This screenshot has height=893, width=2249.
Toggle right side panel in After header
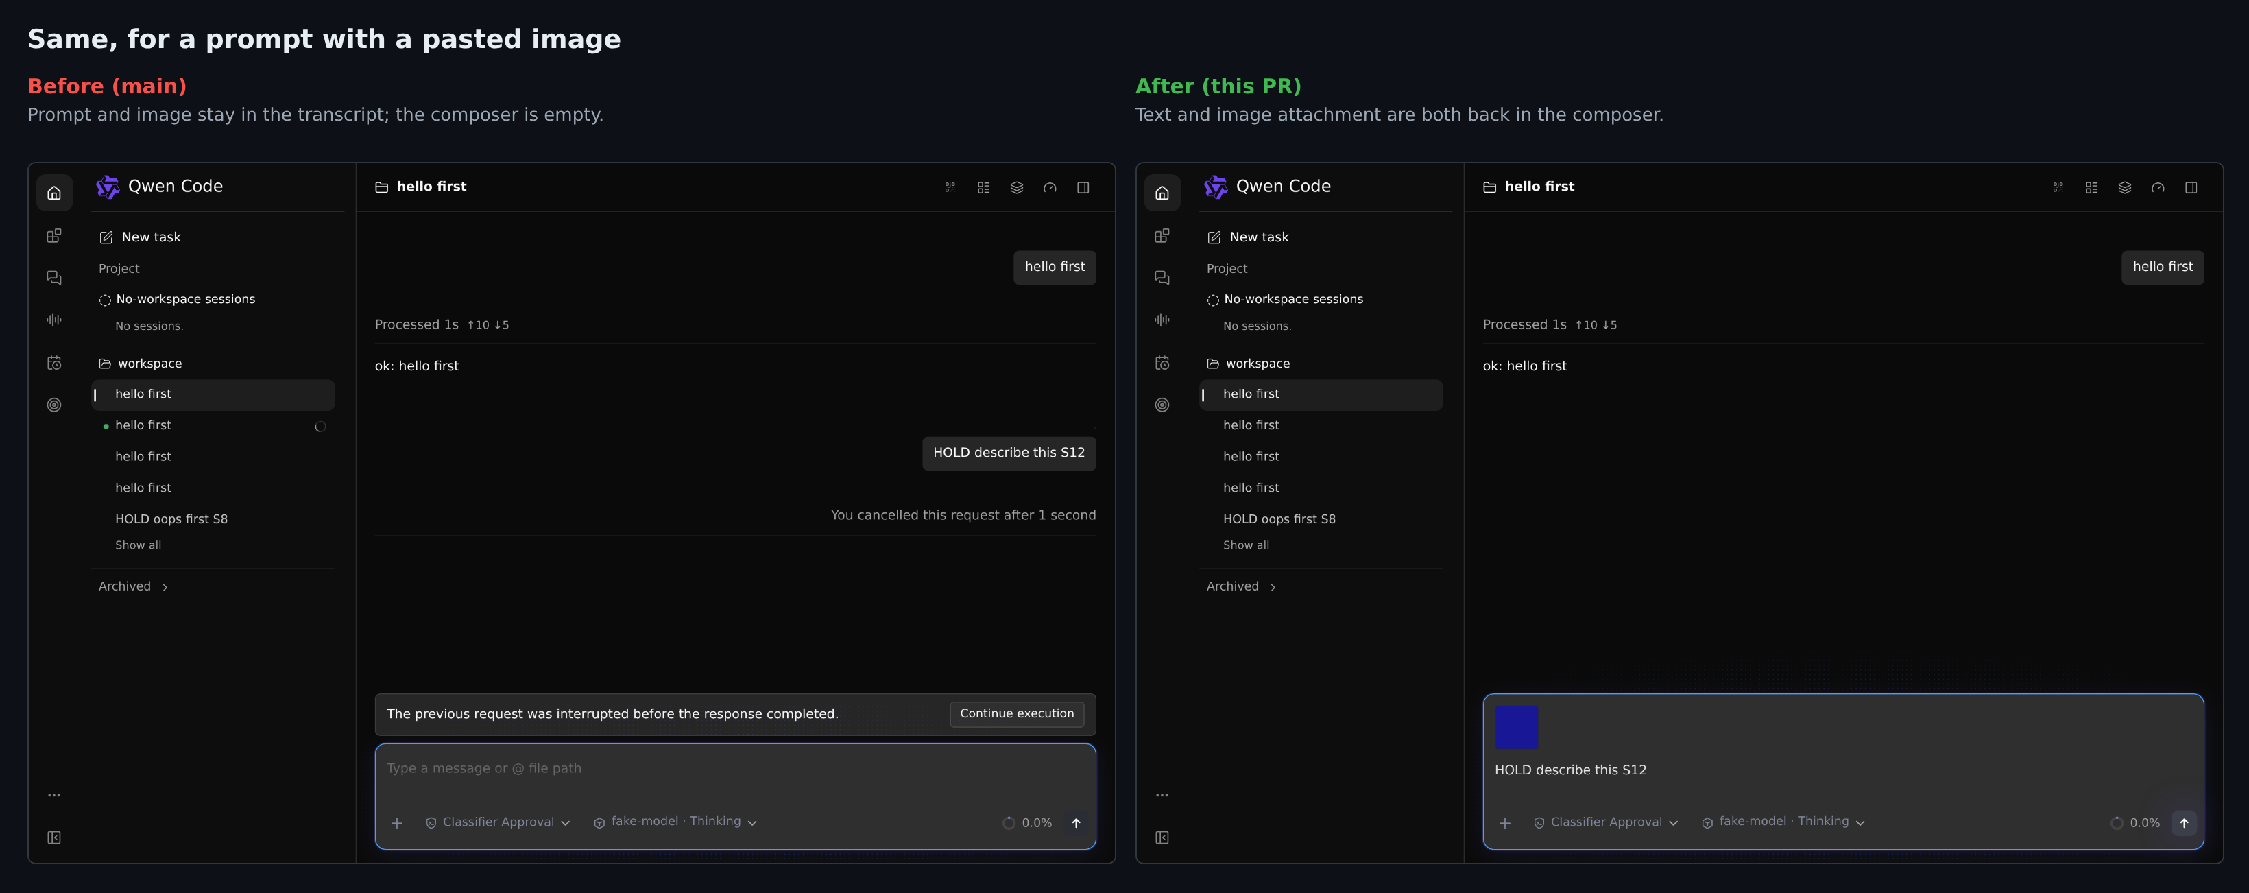pos(2191,188)
